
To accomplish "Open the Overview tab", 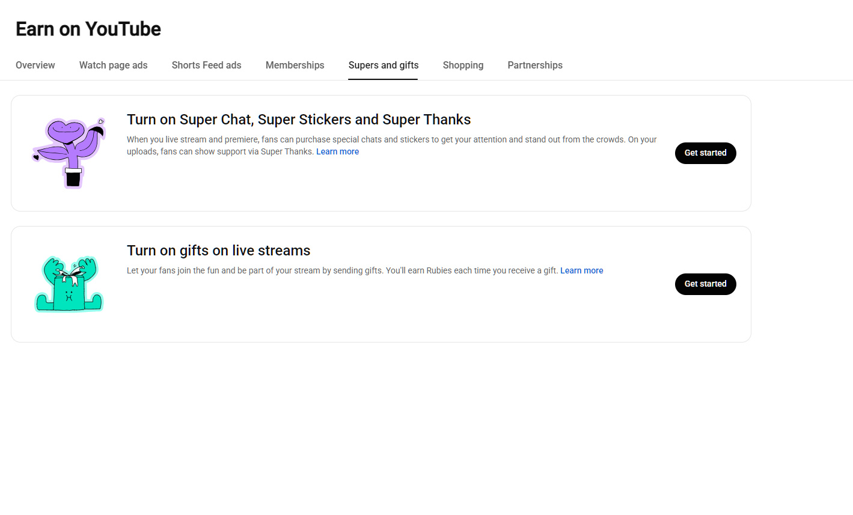I will 35,65.
